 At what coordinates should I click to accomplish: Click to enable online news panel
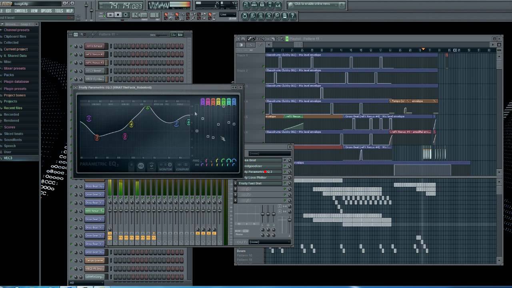pos(316,4)
